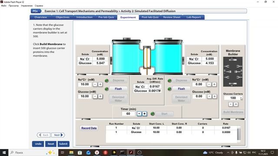Open the Управление menu
This screenshot has width=278, height=156.
coord(26,6)
